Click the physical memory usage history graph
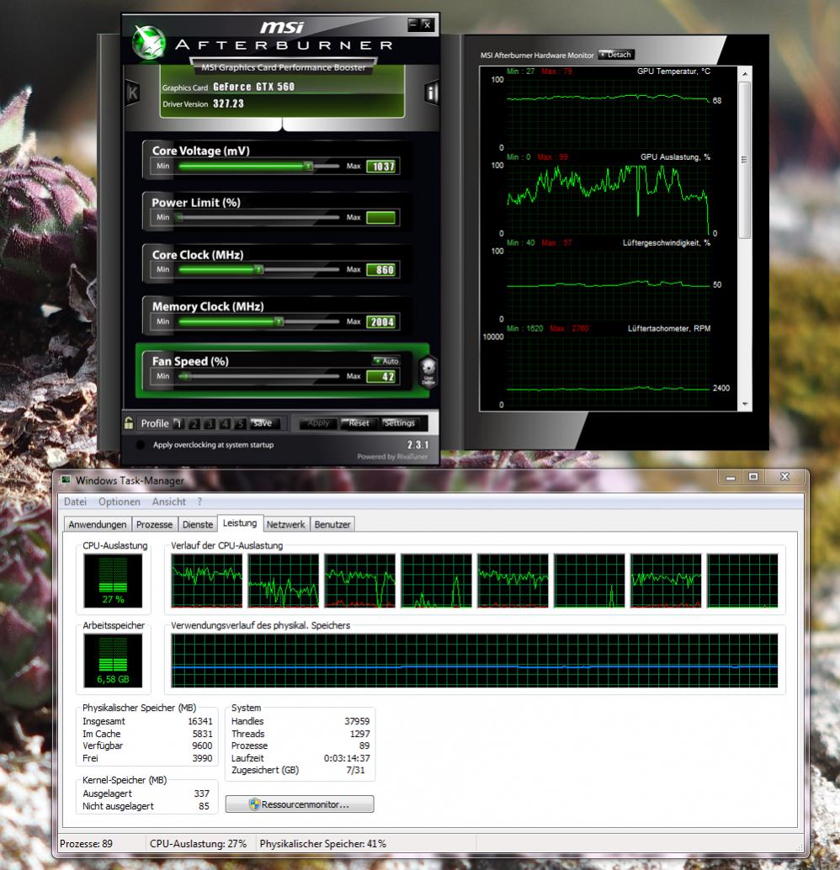 [x=474, y=660]
